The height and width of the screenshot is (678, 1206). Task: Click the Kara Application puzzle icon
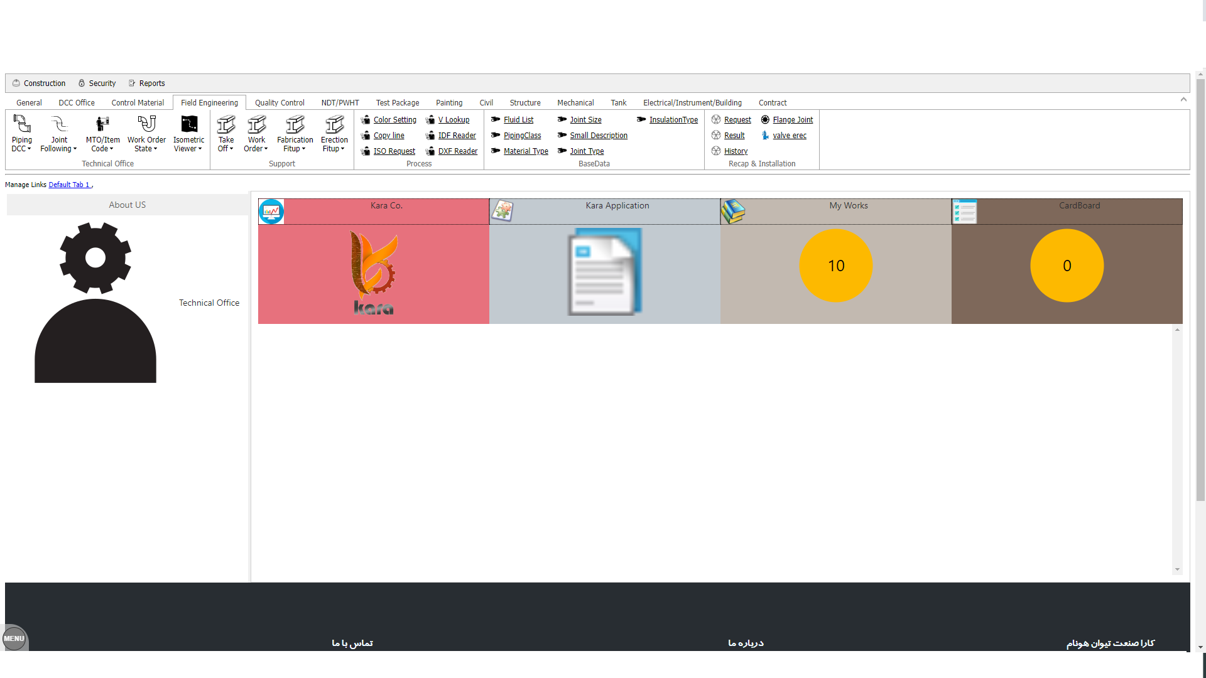tap(503, 212)
